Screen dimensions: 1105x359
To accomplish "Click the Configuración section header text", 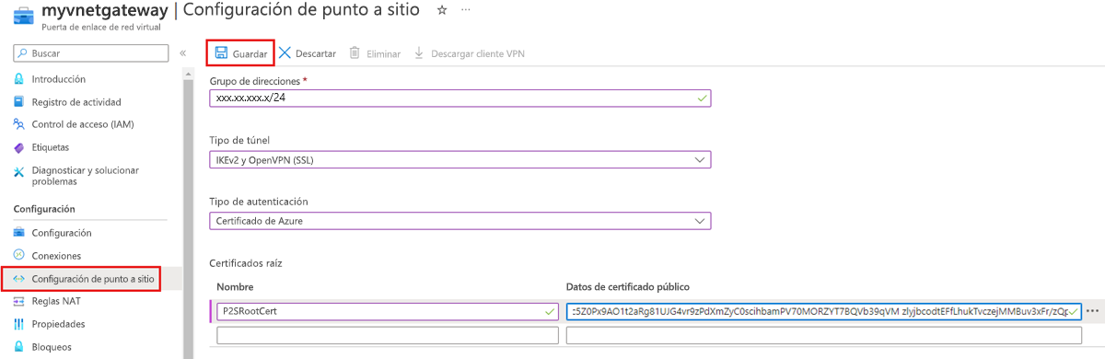I will tap(44, 209).
